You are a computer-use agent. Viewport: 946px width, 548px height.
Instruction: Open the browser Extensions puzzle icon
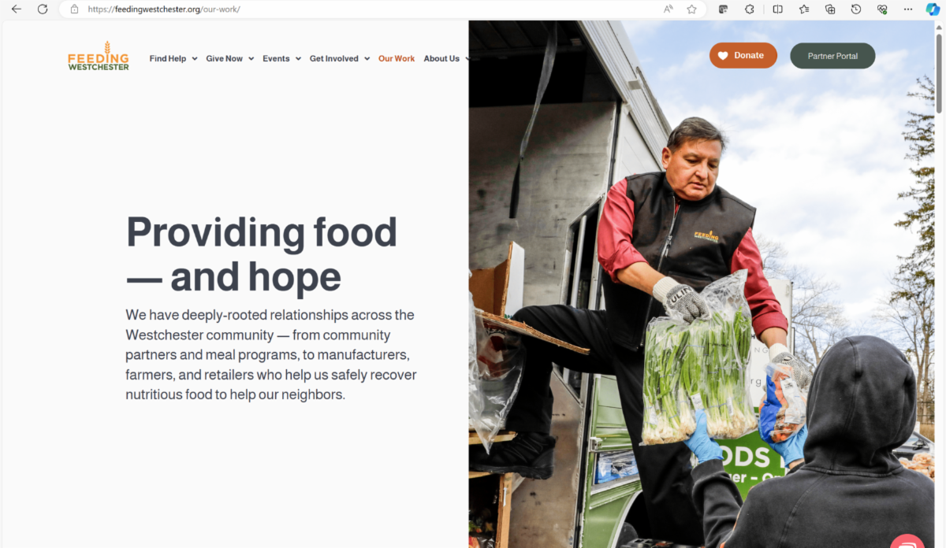point(750,9)
